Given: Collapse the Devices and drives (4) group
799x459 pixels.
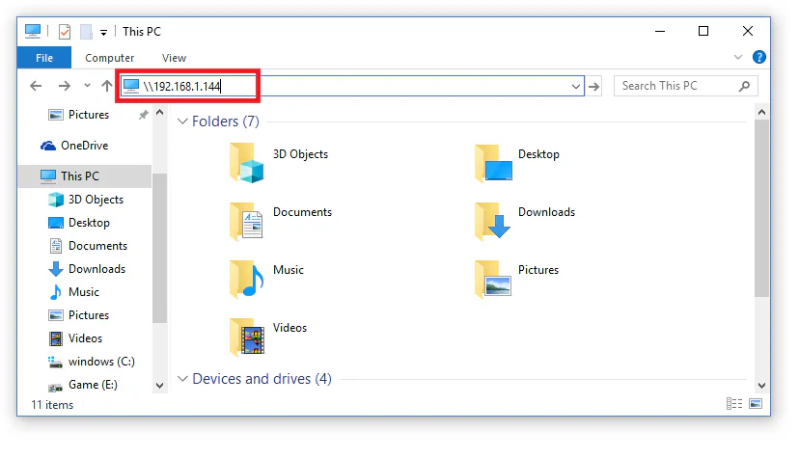Looking at the screenshot, I should click(x=182, y=379).
